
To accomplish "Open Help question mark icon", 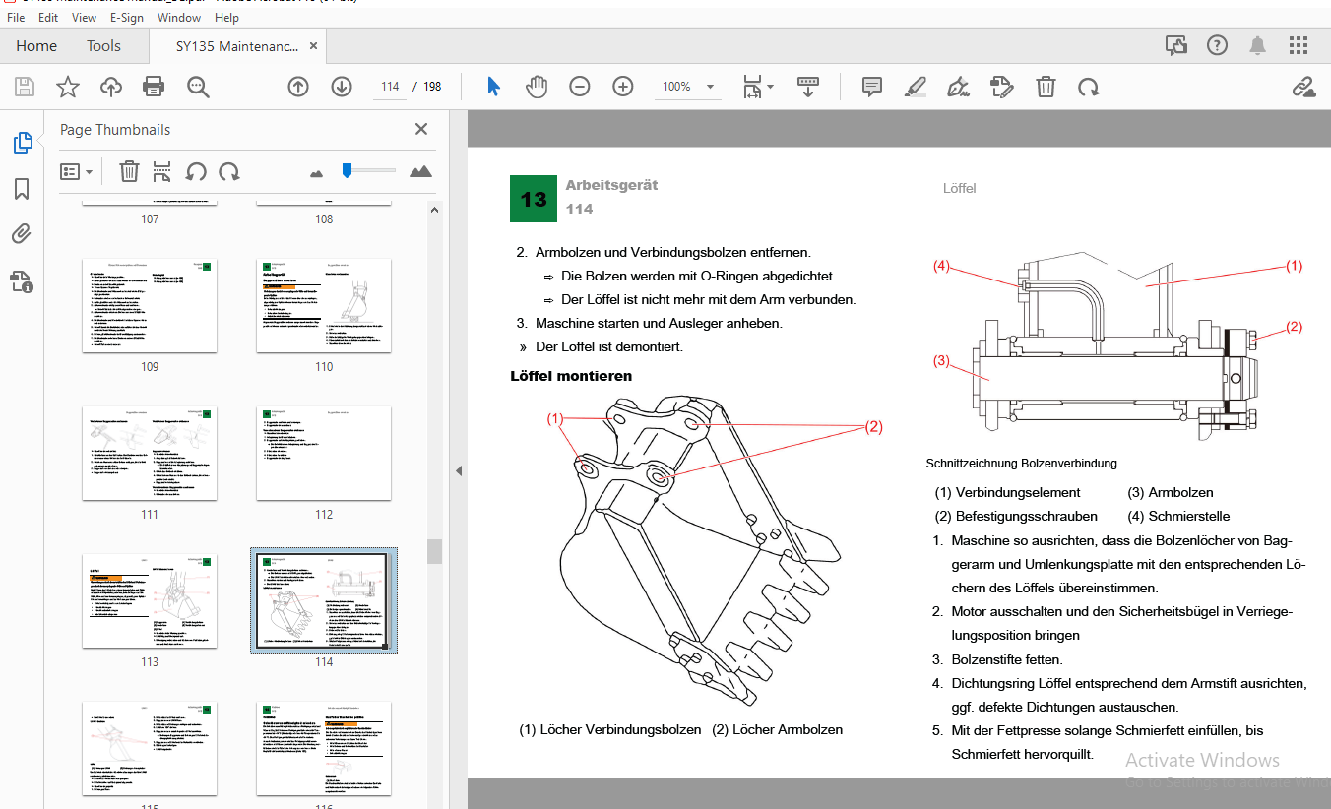I will pyautogui.click(x=1218, y=45).
